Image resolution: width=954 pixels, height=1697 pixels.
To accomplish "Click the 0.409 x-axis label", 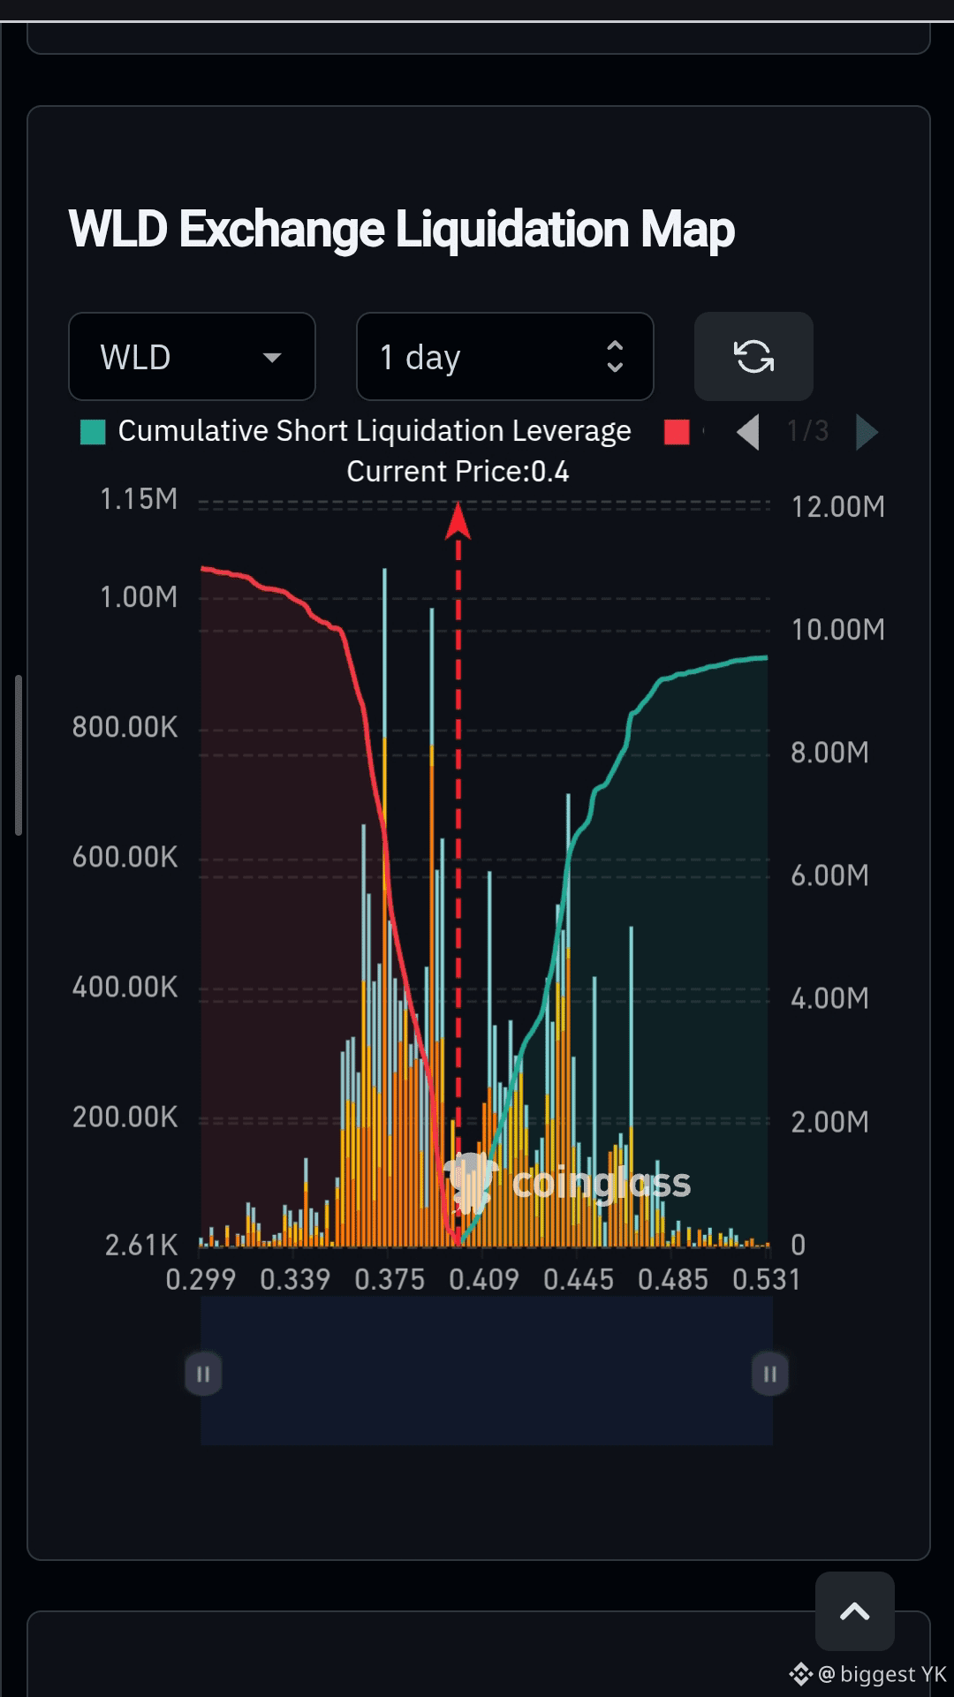I will pyautogui.click(x=483, y=1279).
